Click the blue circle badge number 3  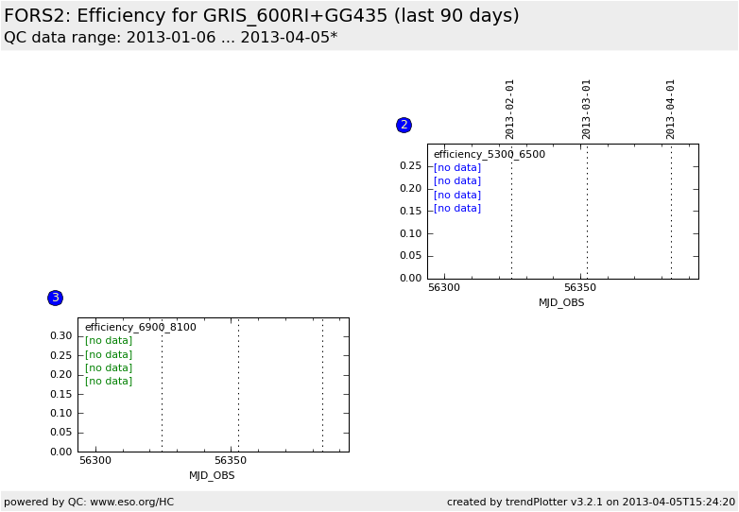coord(55,298)
